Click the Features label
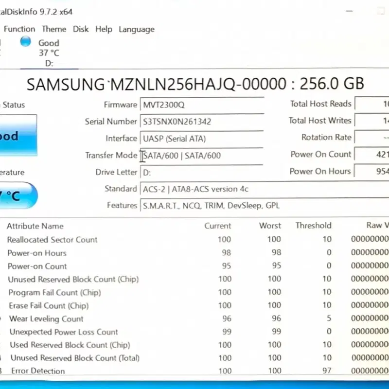The image size is (389, 389). 122,205
